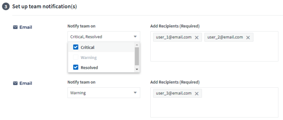This screenshot has height=120, width=283.
Task: Remove user_2@email.com recipient chip
Action: pyautogui.click(x=248, y=37)
